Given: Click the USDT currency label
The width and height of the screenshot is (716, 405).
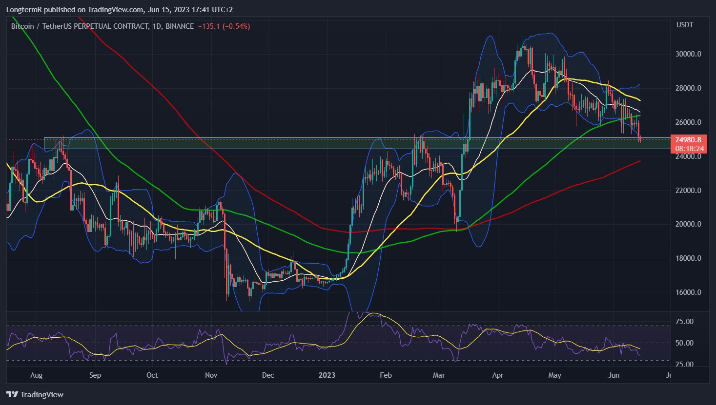Looking at the screenshot, I should [684, 25].
